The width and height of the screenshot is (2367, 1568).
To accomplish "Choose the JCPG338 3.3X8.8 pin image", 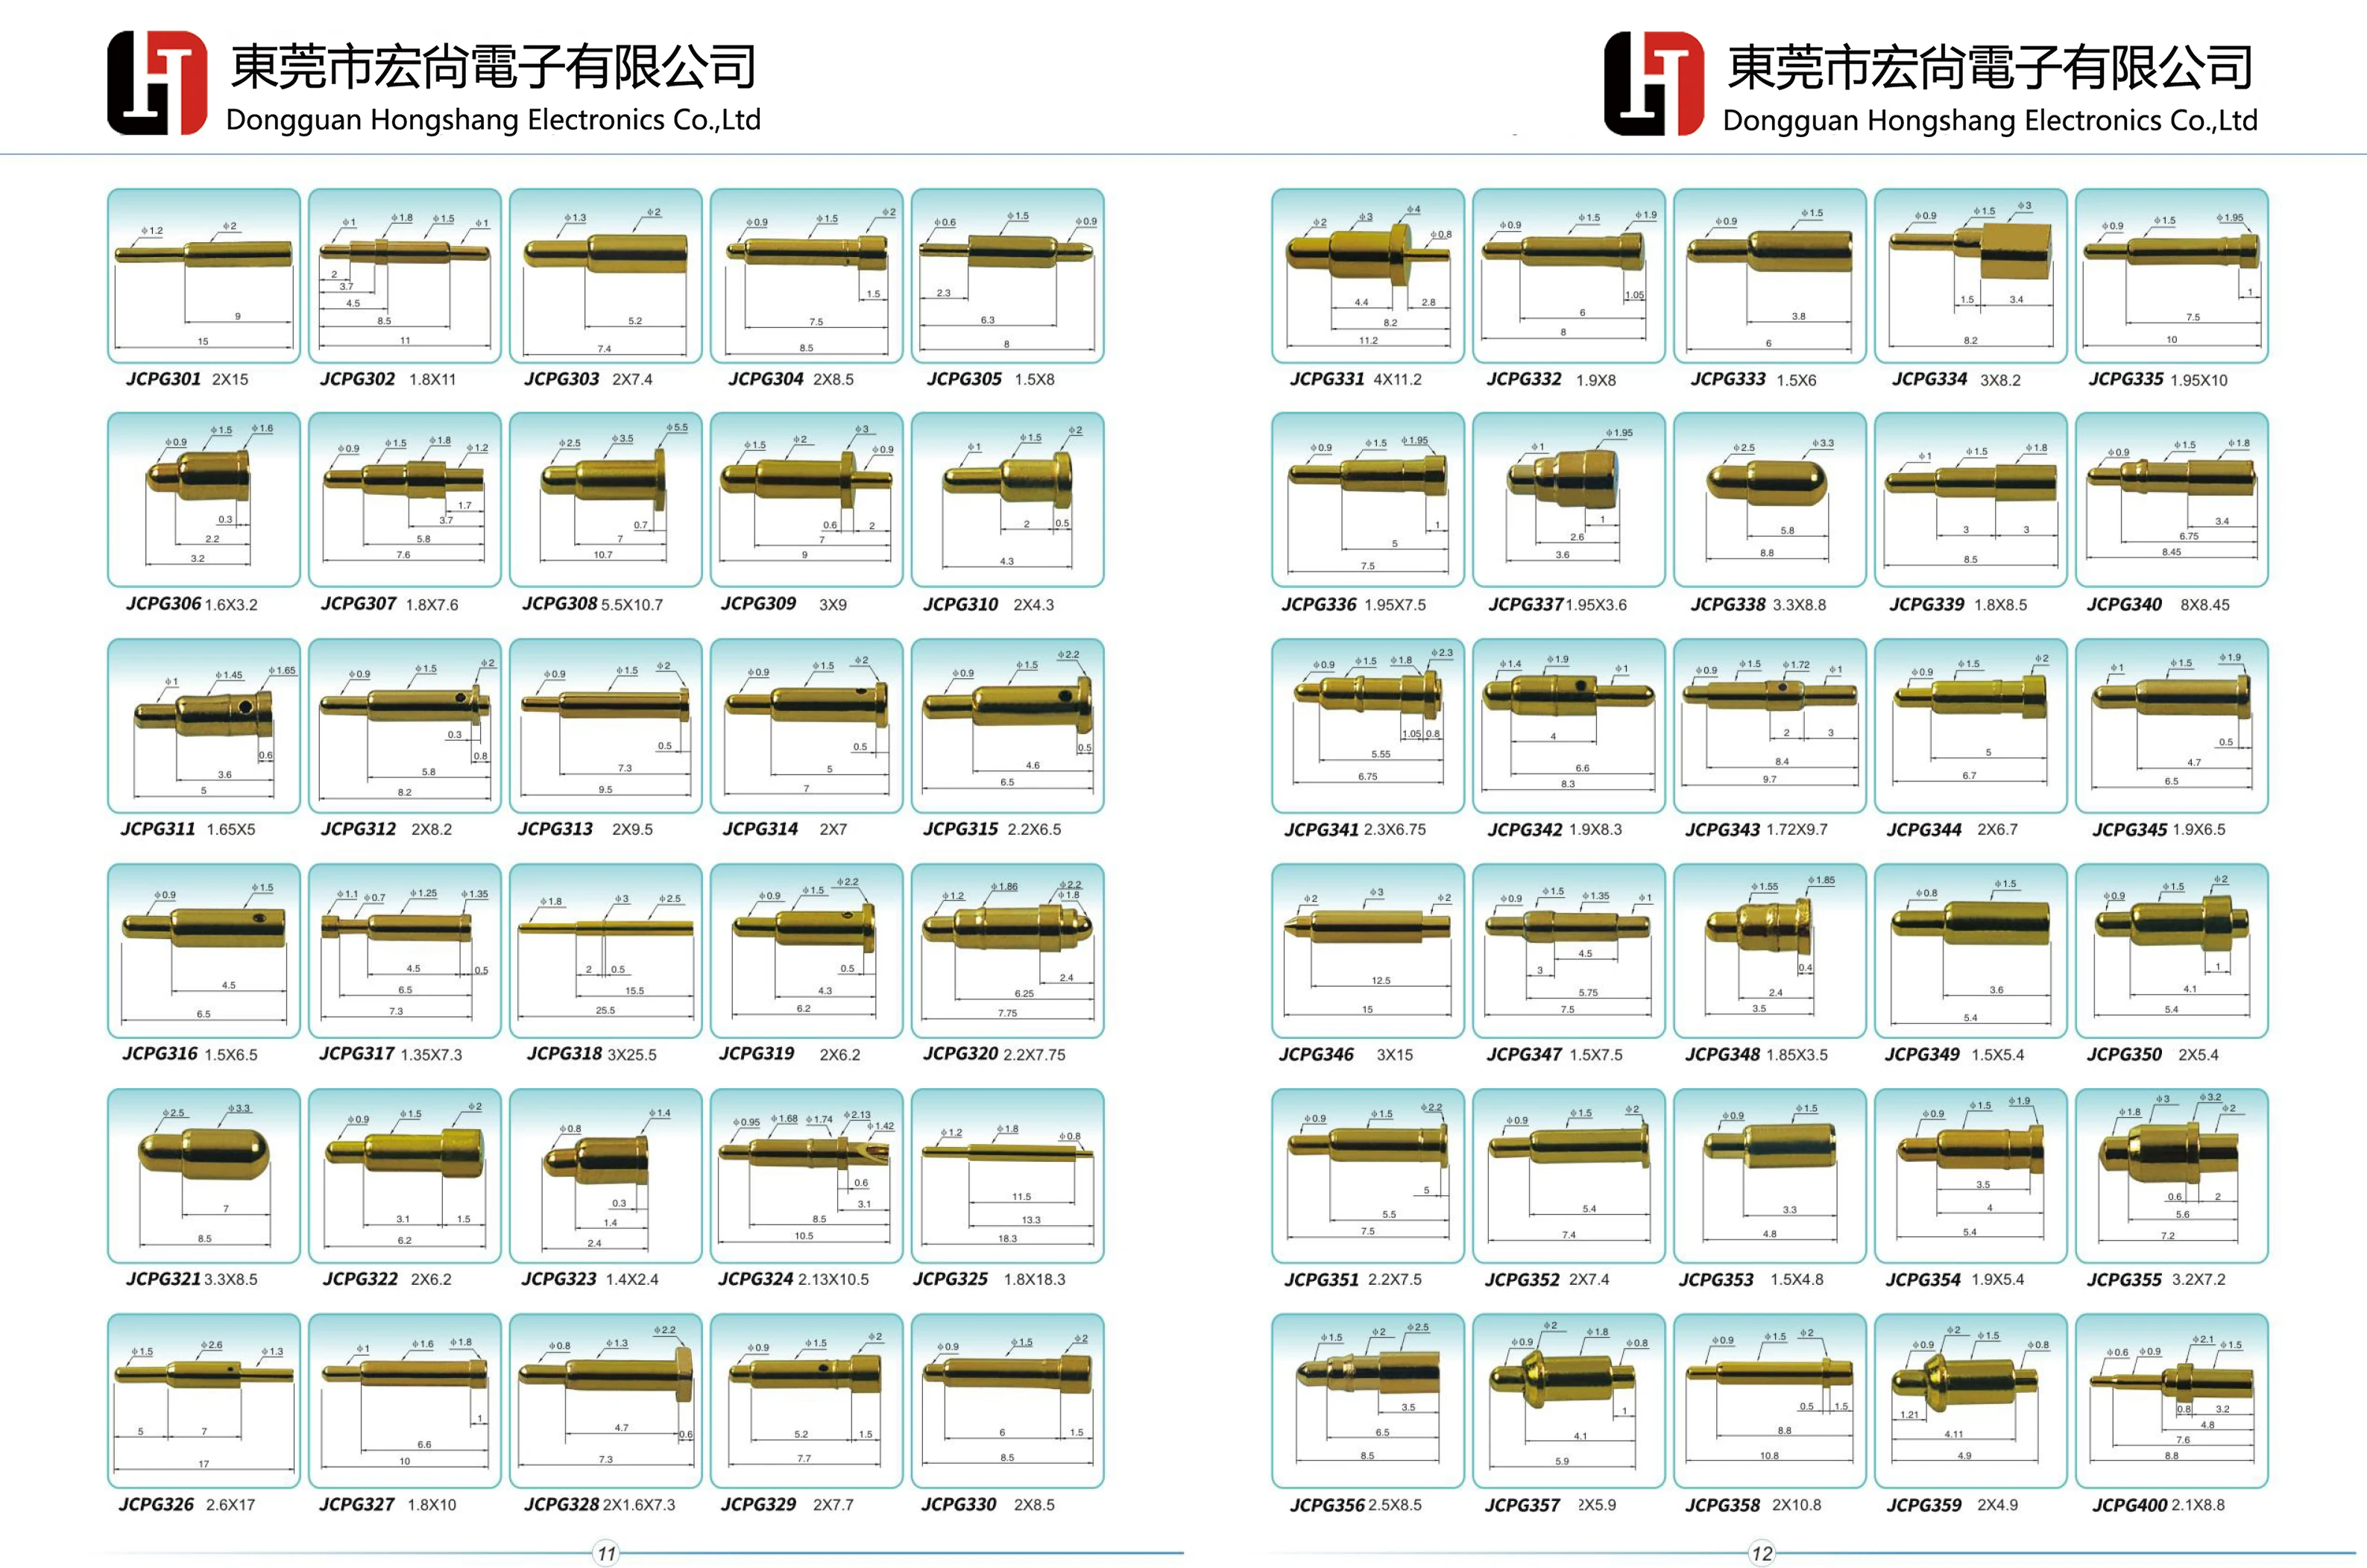I will point(1770,500).
